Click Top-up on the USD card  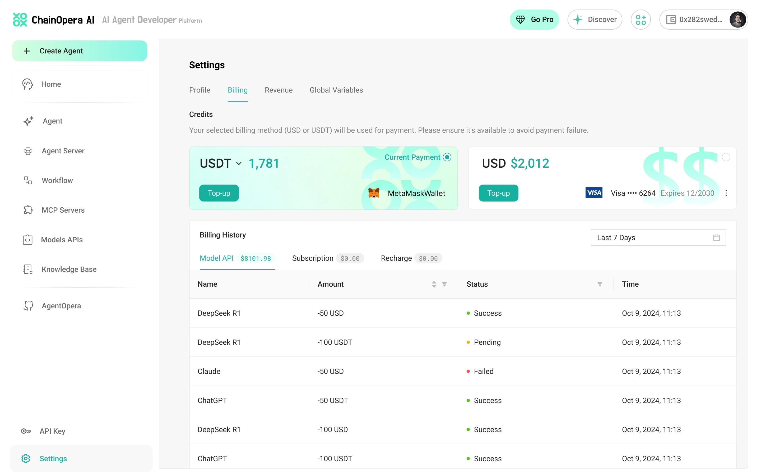[x=498, y=193]
